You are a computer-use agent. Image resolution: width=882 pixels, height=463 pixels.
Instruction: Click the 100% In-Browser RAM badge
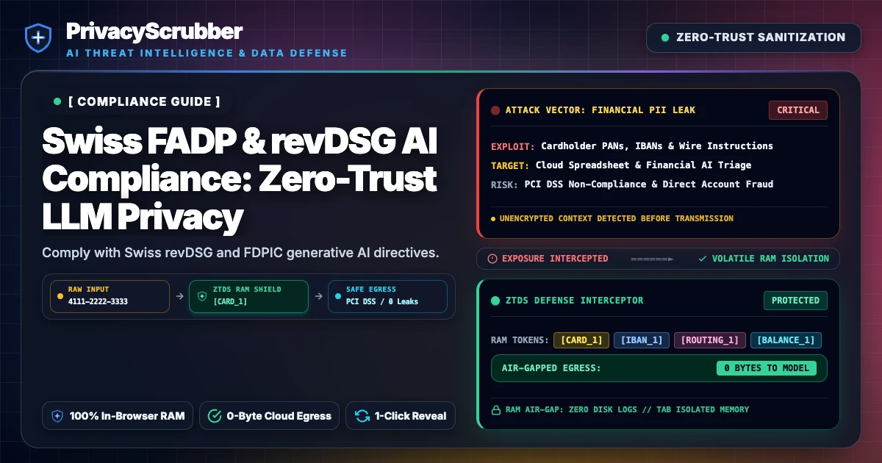pos(118,416)
